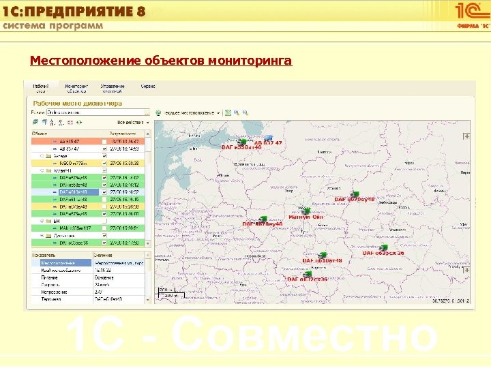Click object list scrollbar down arrow
Screen dimensions: 491x368
(x=148, y=243)
